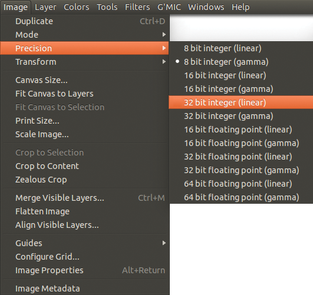This screenshot has width=313, height=295.
Task: Select 32 bit integer (linear) precision
Action: click(241, 102)
